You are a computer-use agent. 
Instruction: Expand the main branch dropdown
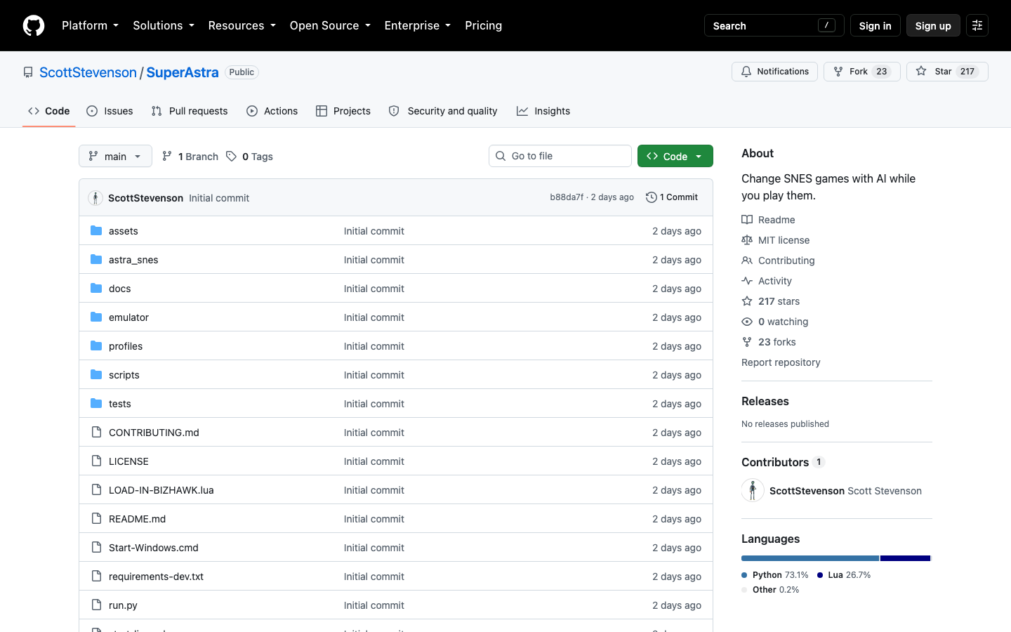[115, 156]
